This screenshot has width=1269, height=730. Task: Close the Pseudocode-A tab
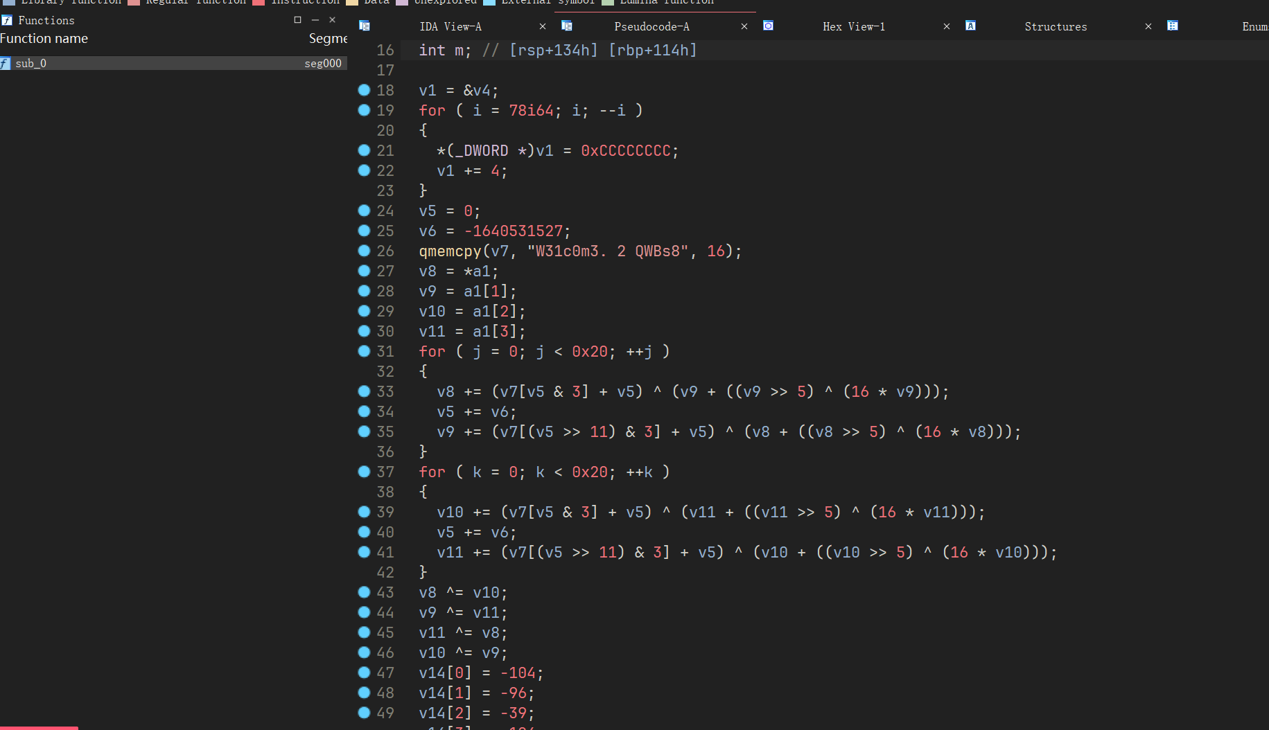click(744, 26)
